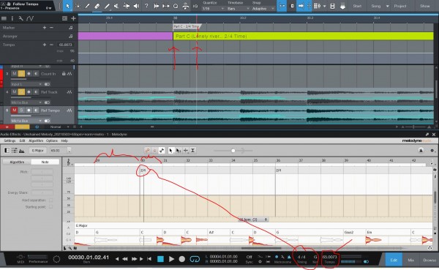This screenshot has height=270, width=439.
Task: Open Melodyne Help menu
Action: [x=64, y=141]
